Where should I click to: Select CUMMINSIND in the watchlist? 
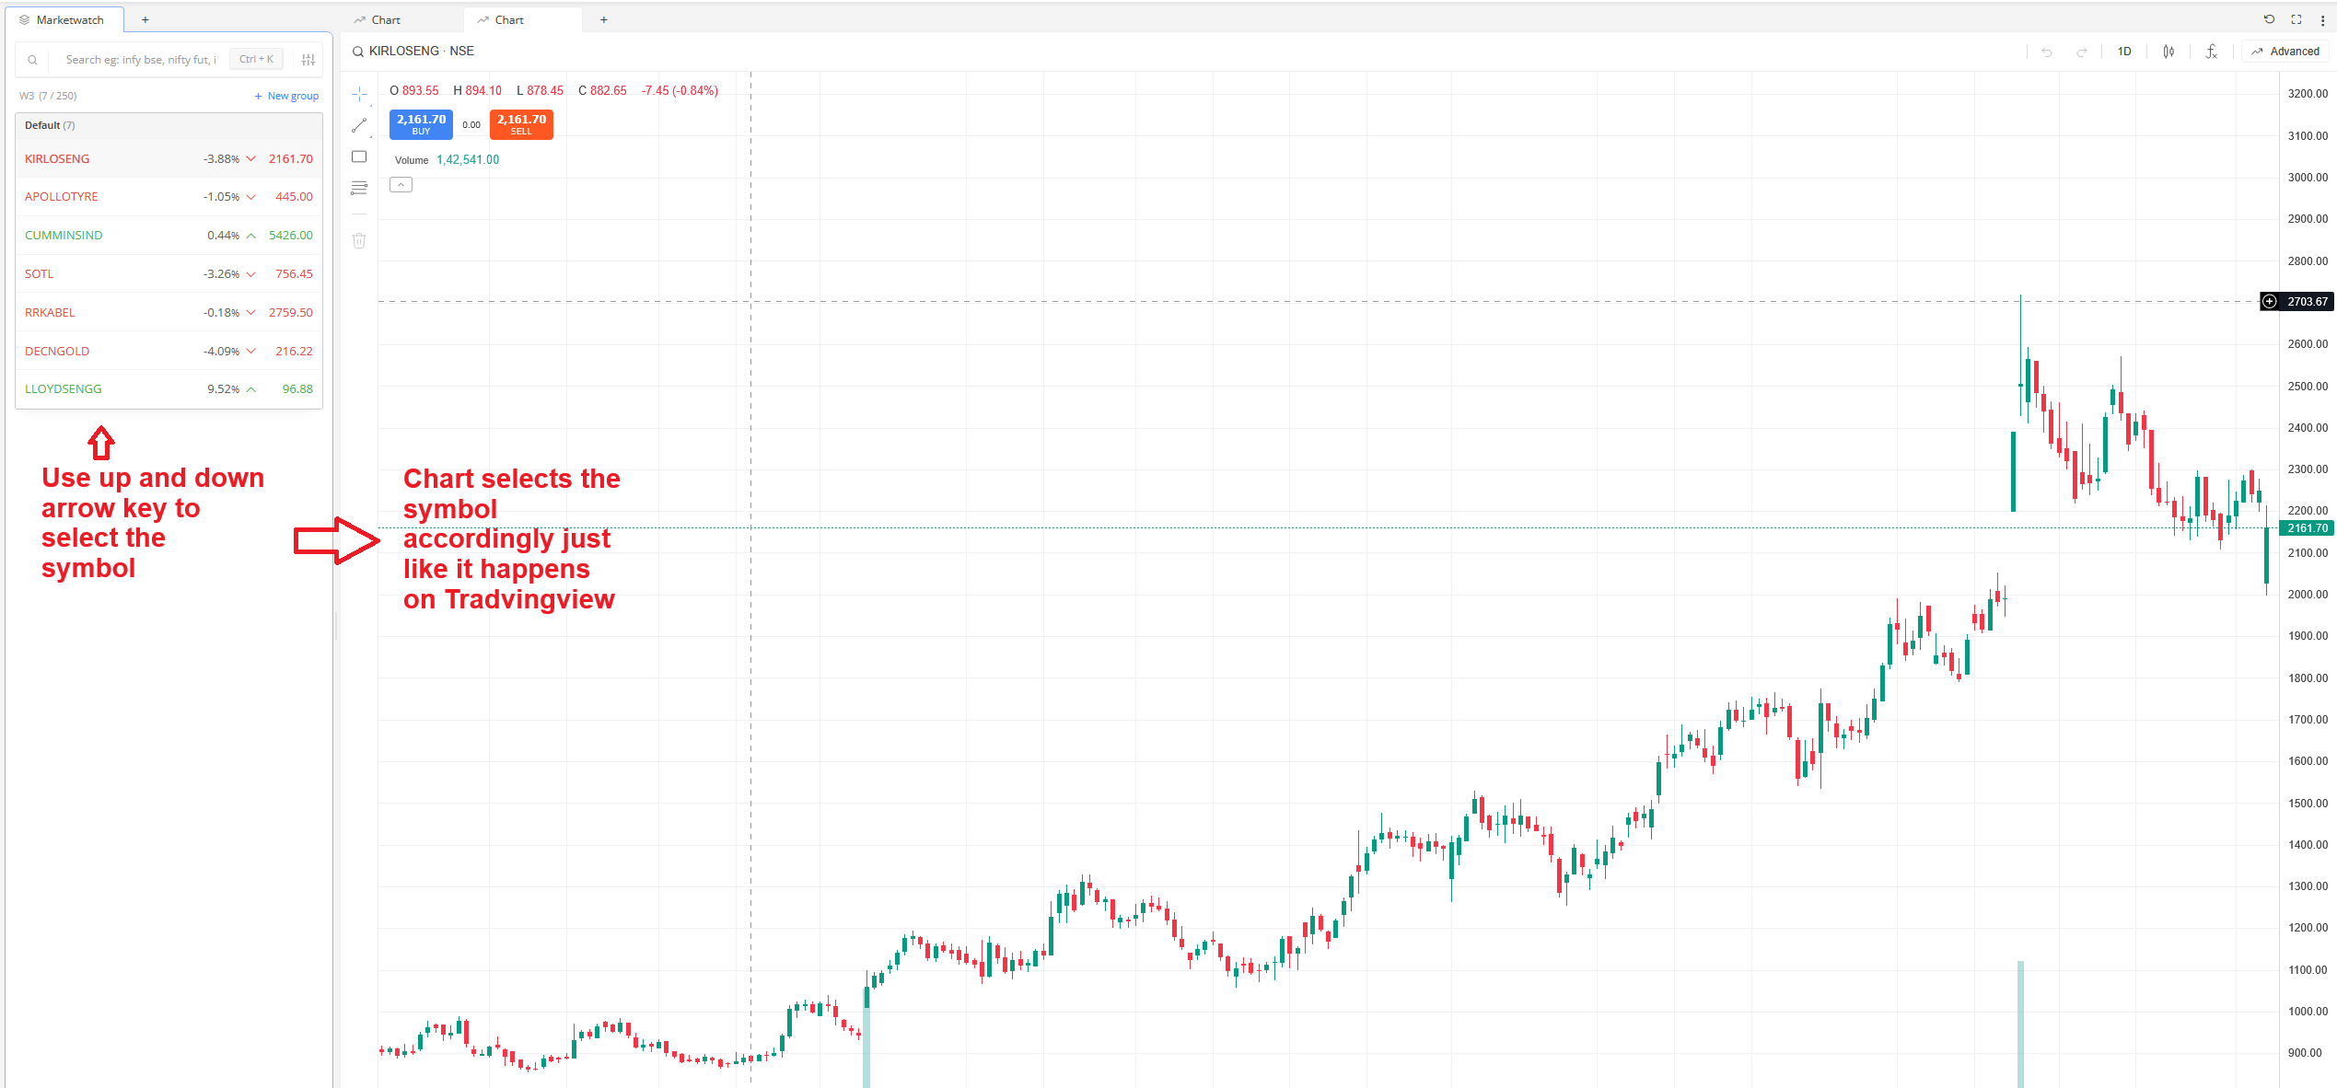[x=169, y=236]
